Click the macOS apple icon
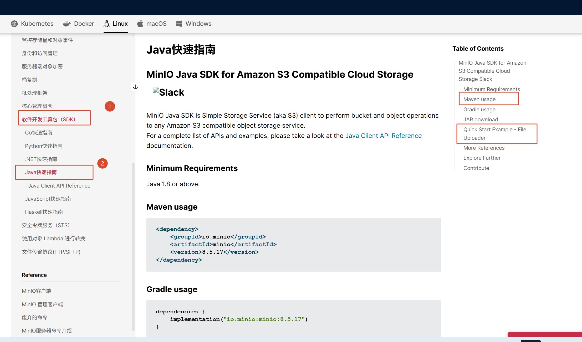Viewport: 582px width, 342px height. pos(140,24)
